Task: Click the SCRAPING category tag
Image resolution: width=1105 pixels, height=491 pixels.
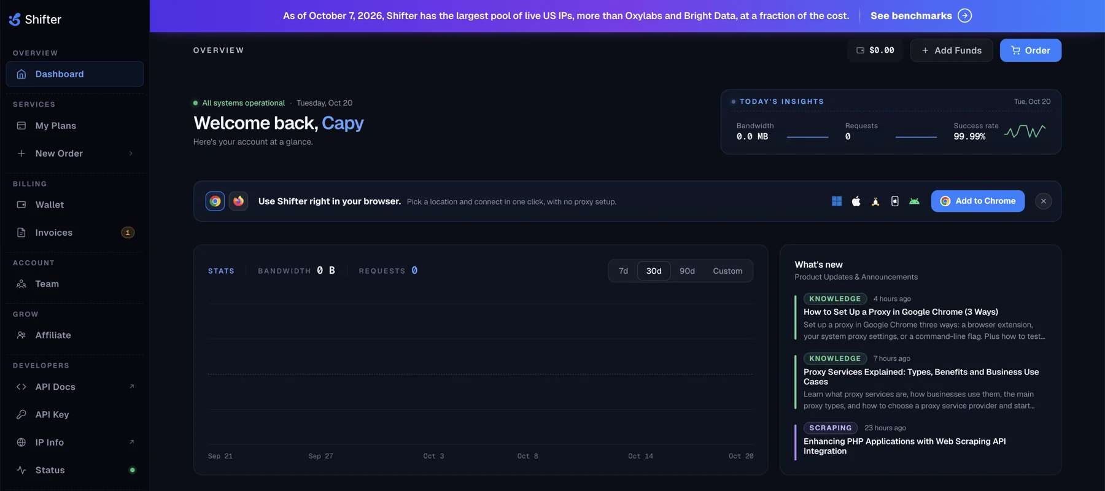Action: pos(831,428)
